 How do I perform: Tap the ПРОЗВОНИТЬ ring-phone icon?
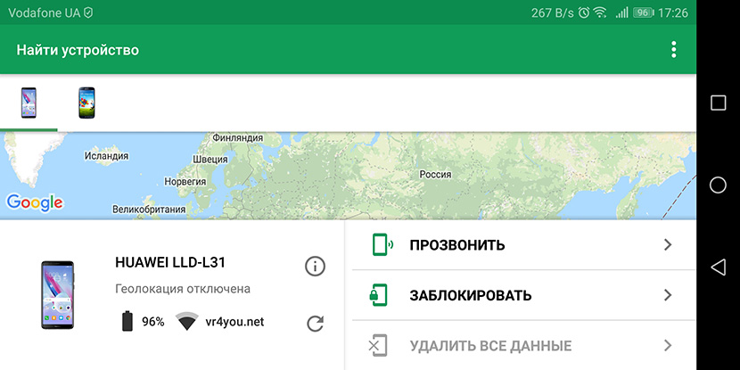pyautogui.click(x=382, y=245)
